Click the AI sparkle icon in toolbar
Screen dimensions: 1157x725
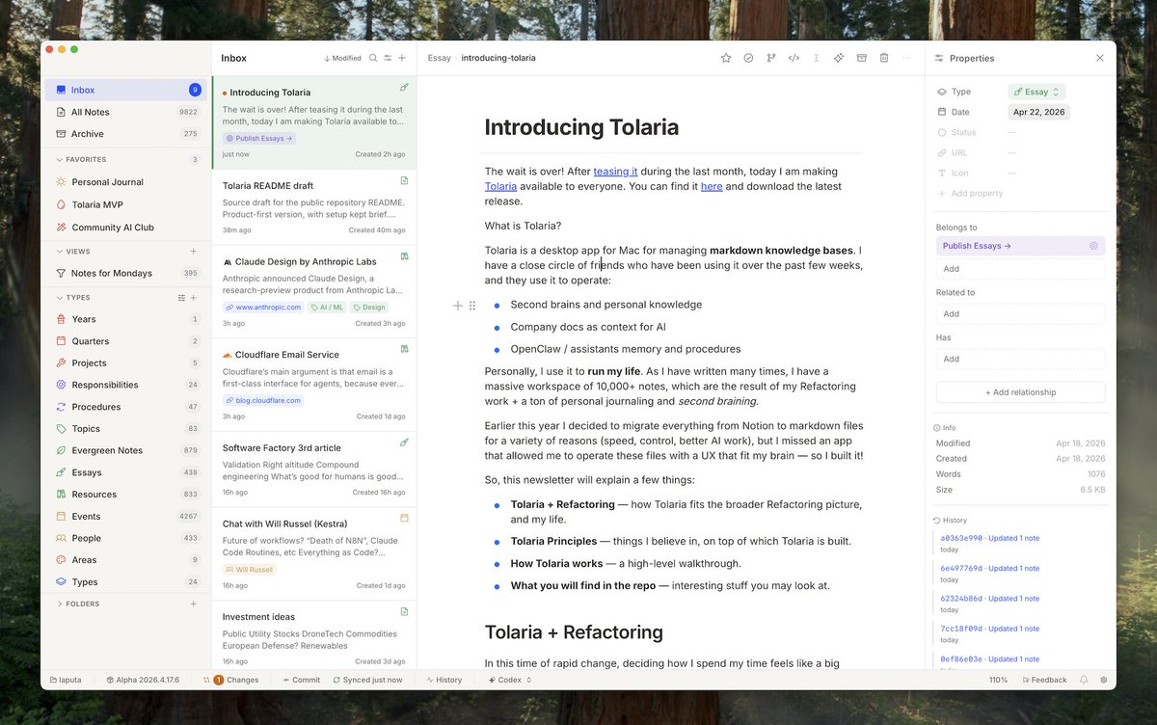[x=839, y=58]
